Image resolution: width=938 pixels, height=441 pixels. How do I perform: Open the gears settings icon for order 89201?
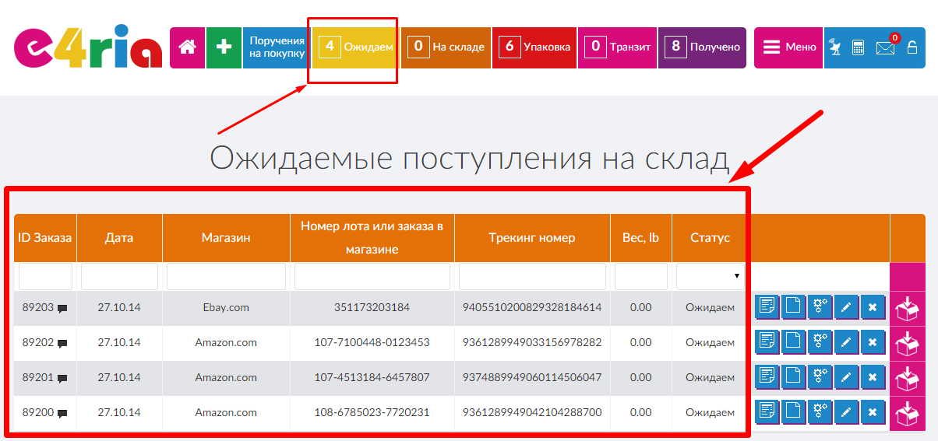820,377
